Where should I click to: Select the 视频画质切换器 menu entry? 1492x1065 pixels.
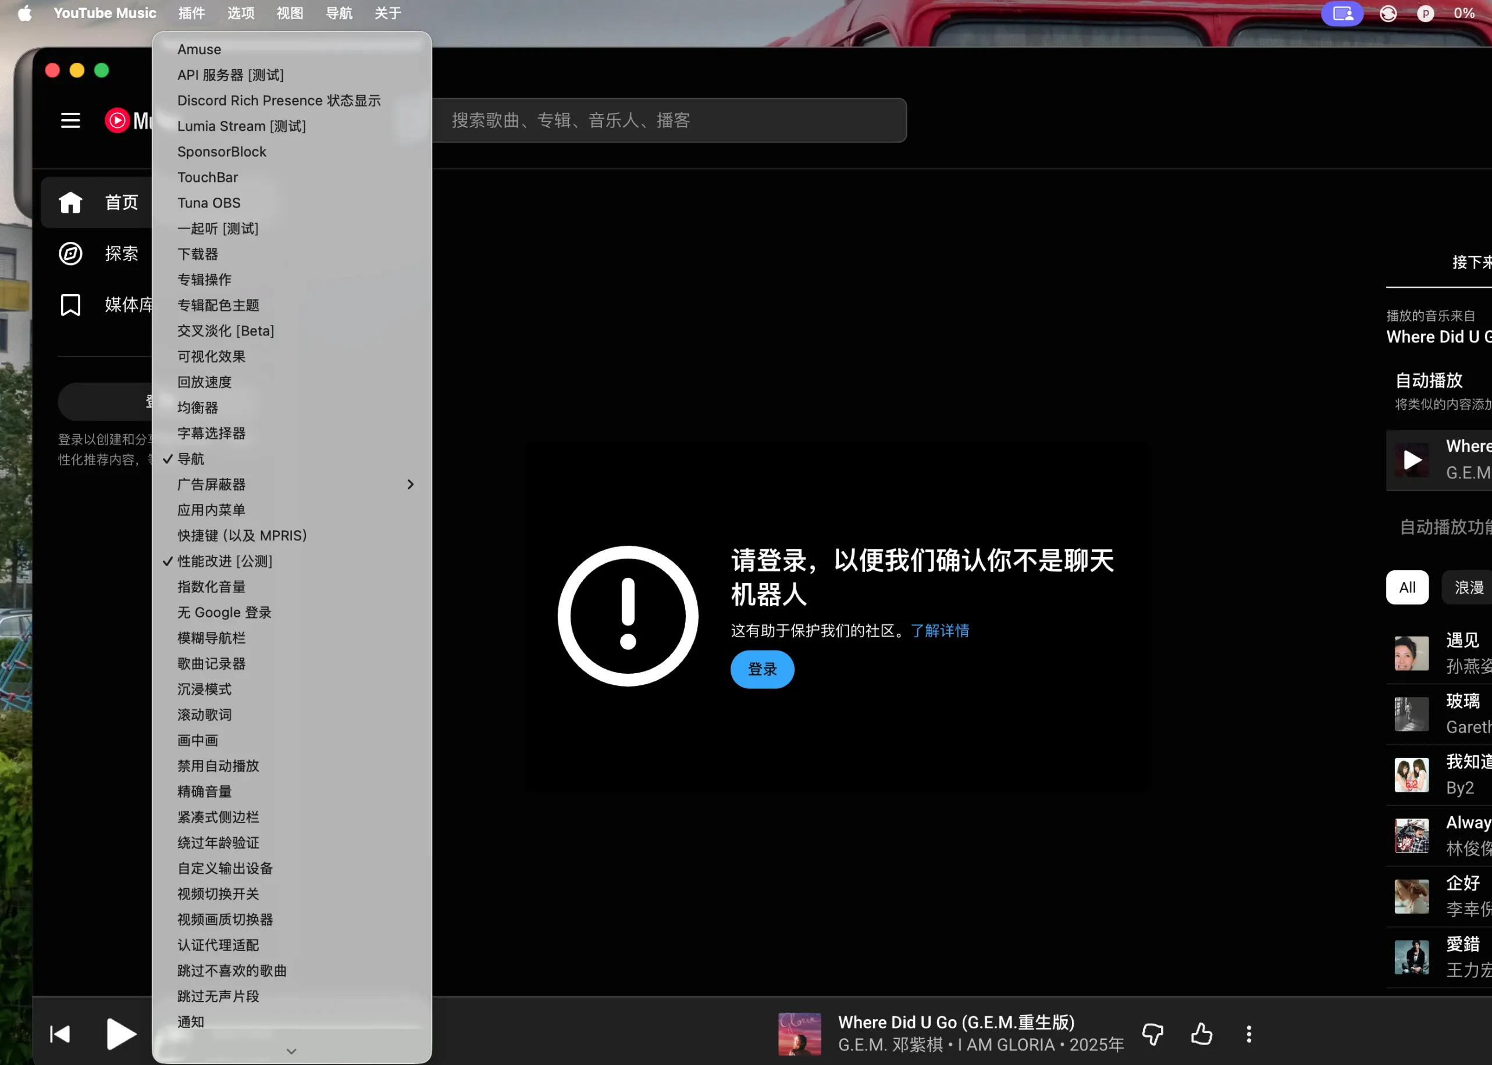[x=291, y=920]
